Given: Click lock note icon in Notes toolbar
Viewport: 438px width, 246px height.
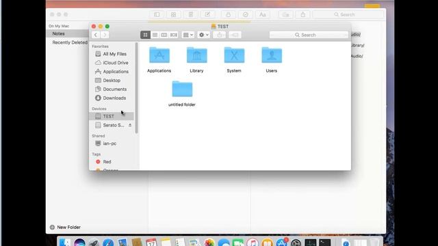Looking at the screenshot, I should click(228, 14).
